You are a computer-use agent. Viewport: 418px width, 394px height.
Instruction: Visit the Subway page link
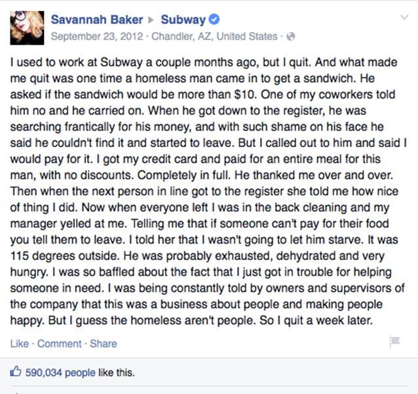click(183, 20)
